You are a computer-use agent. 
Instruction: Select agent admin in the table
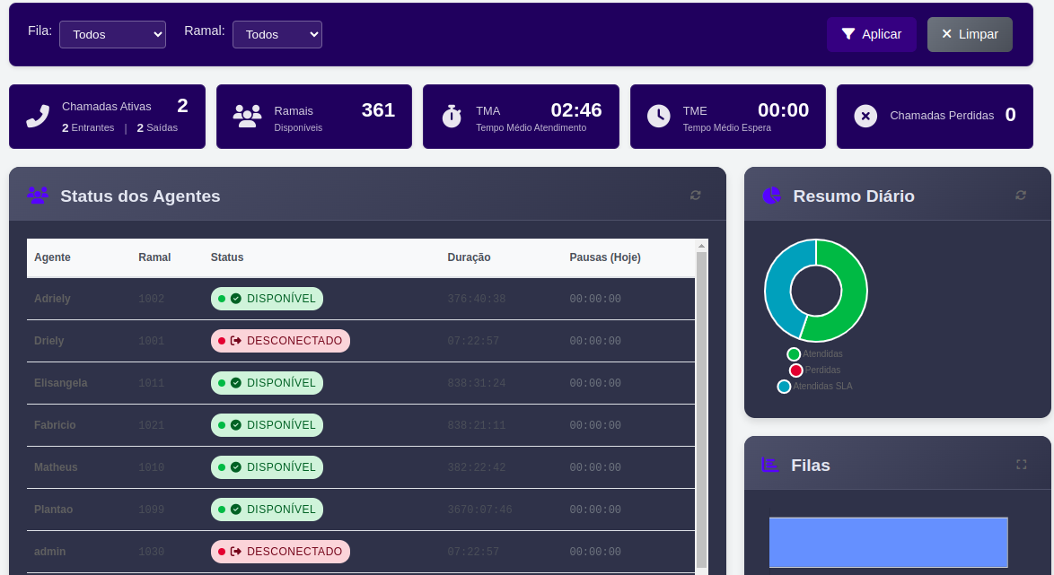[49, 552]
